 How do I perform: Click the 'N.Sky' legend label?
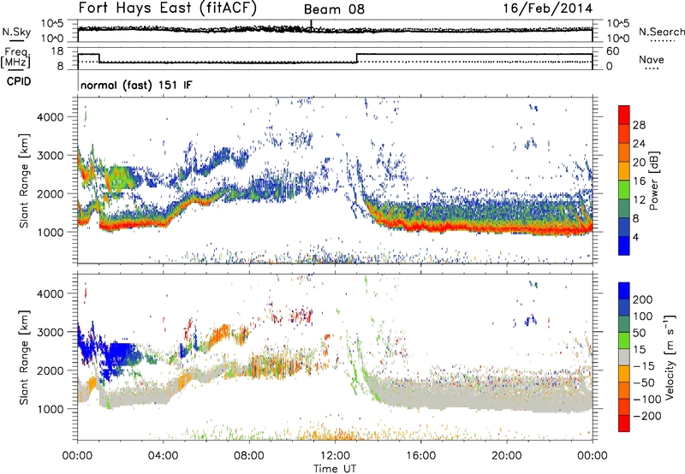16,32
